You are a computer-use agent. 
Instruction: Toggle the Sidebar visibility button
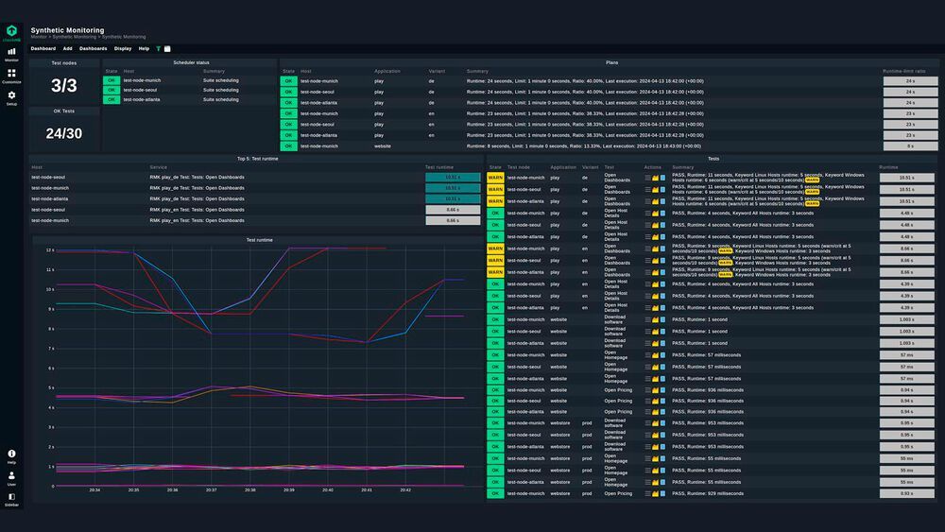(11, 498)
